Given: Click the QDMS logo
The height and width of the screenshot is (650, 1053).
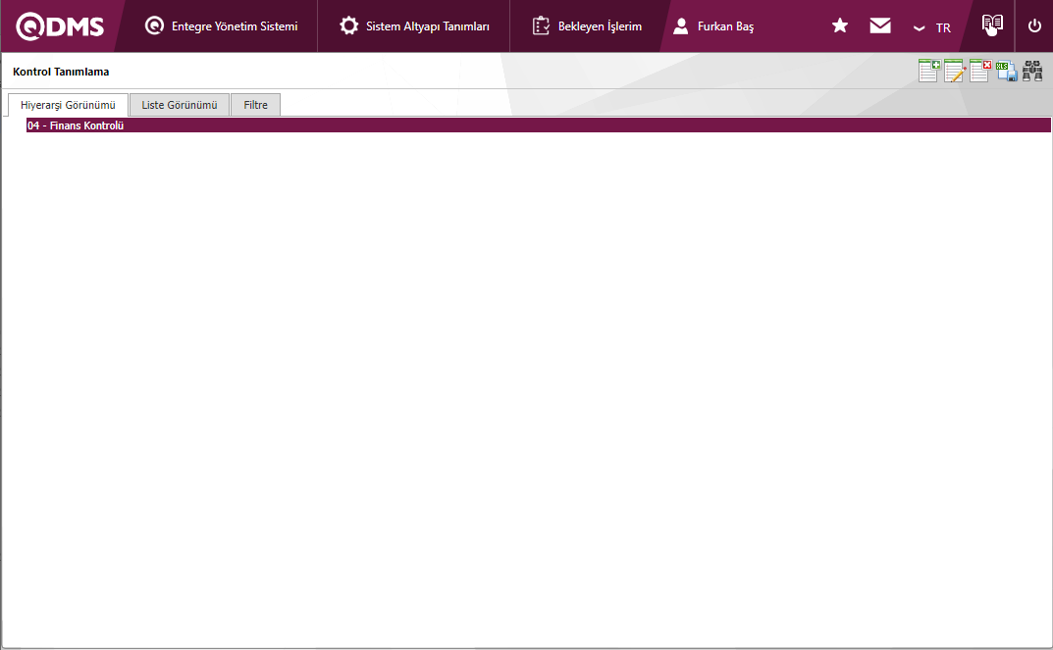Looking at the screenshot, I should [x=61, y=26].
